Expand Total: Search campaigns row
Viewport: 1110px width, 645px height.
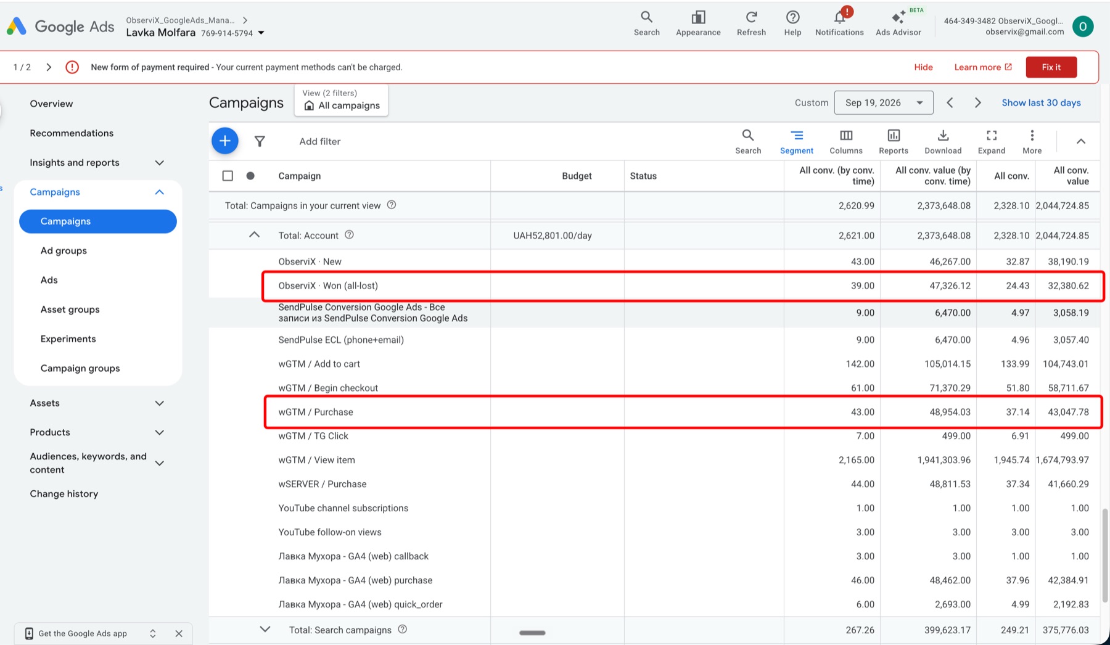pos(265,630)
